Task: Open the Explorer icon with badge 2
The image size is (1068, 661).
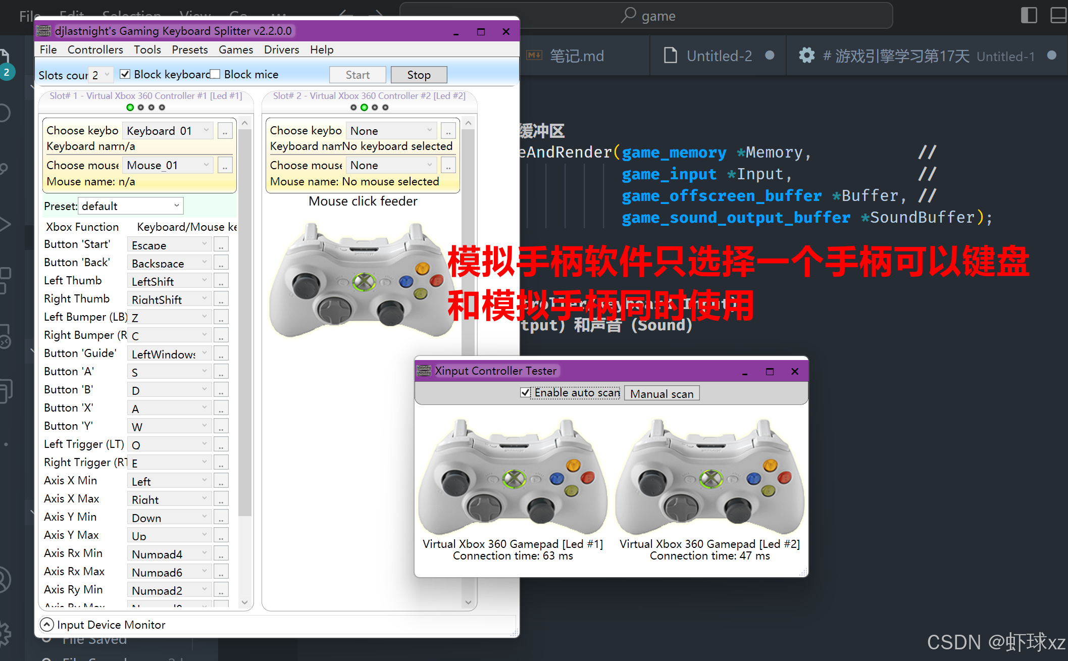Action: coord(5,65)
